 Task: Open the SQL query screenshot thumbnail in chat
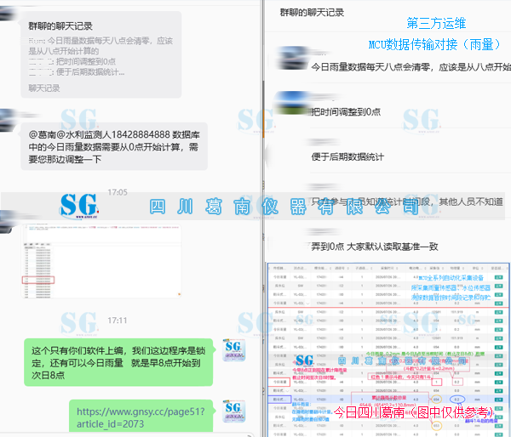pyautogui.click(x=101, y=260)
